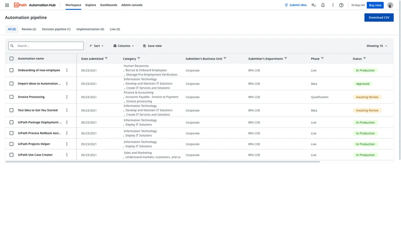Open the Dashboards menu
Viewport: 401px width, 225px height.
point(109,5)
